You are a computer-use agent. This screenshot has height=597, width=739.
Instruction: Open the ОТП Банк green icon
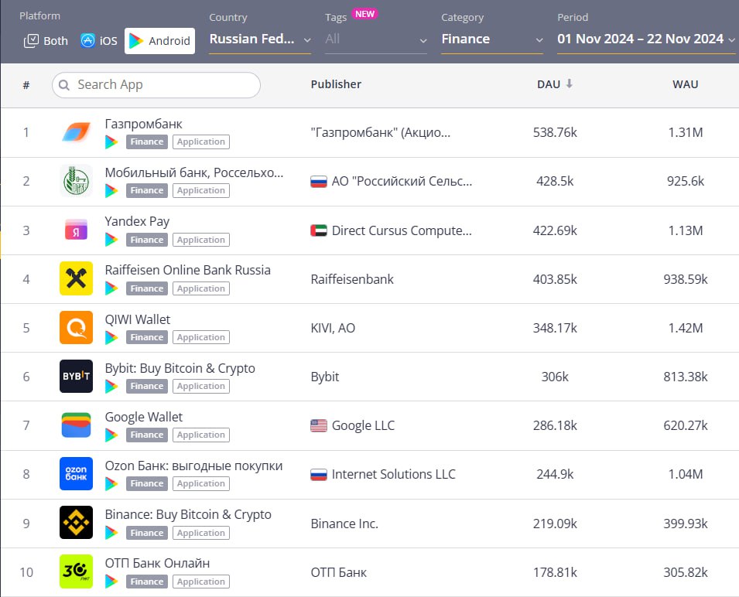[76, 571]
